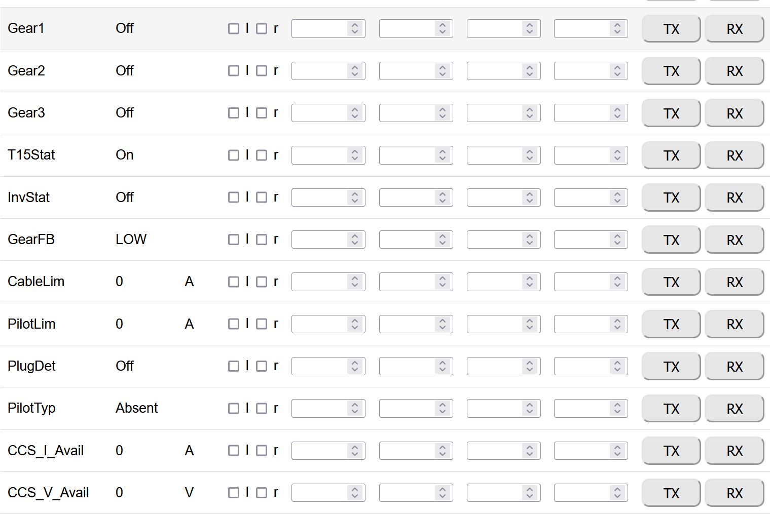Viewport: 770px width, 515px height.
Task: Click the TX button for Gear2
Action: pyautogui.click(x=671, y=71)
